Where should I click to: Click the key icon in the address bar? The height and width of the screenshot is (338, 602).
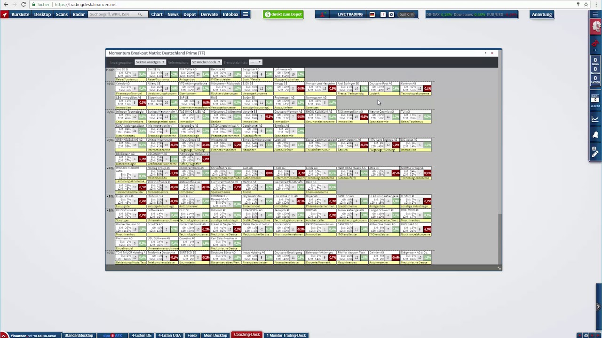[x=578, y=4]
